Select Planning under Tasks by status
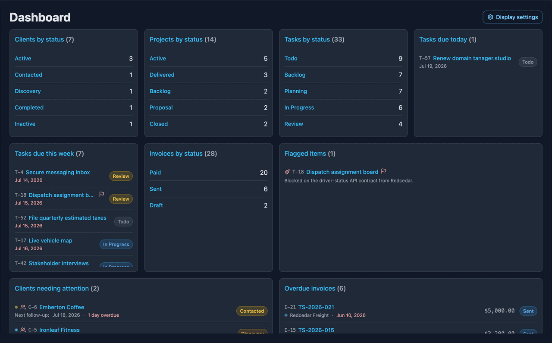The height and width of the screenshot is (343, 552). [x=296, y=91]
